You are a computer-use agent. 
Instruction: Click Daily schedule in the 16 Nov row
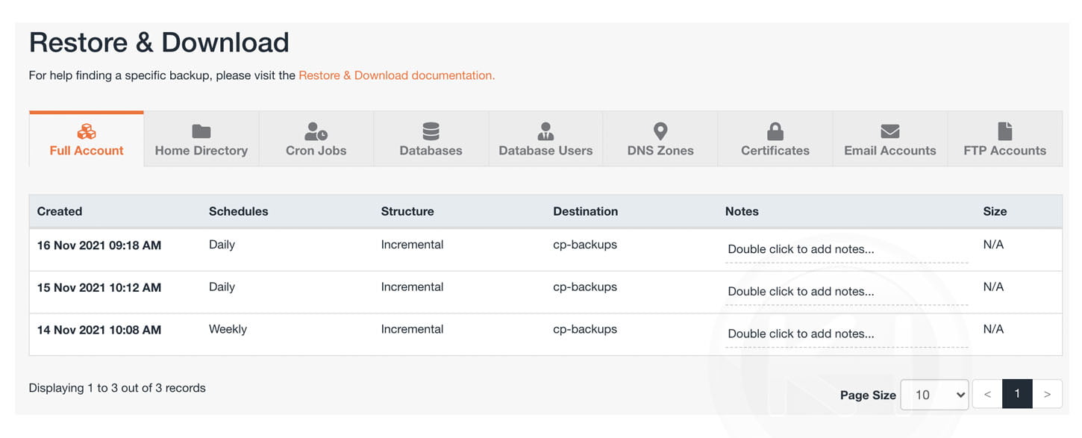pos(222,245)
